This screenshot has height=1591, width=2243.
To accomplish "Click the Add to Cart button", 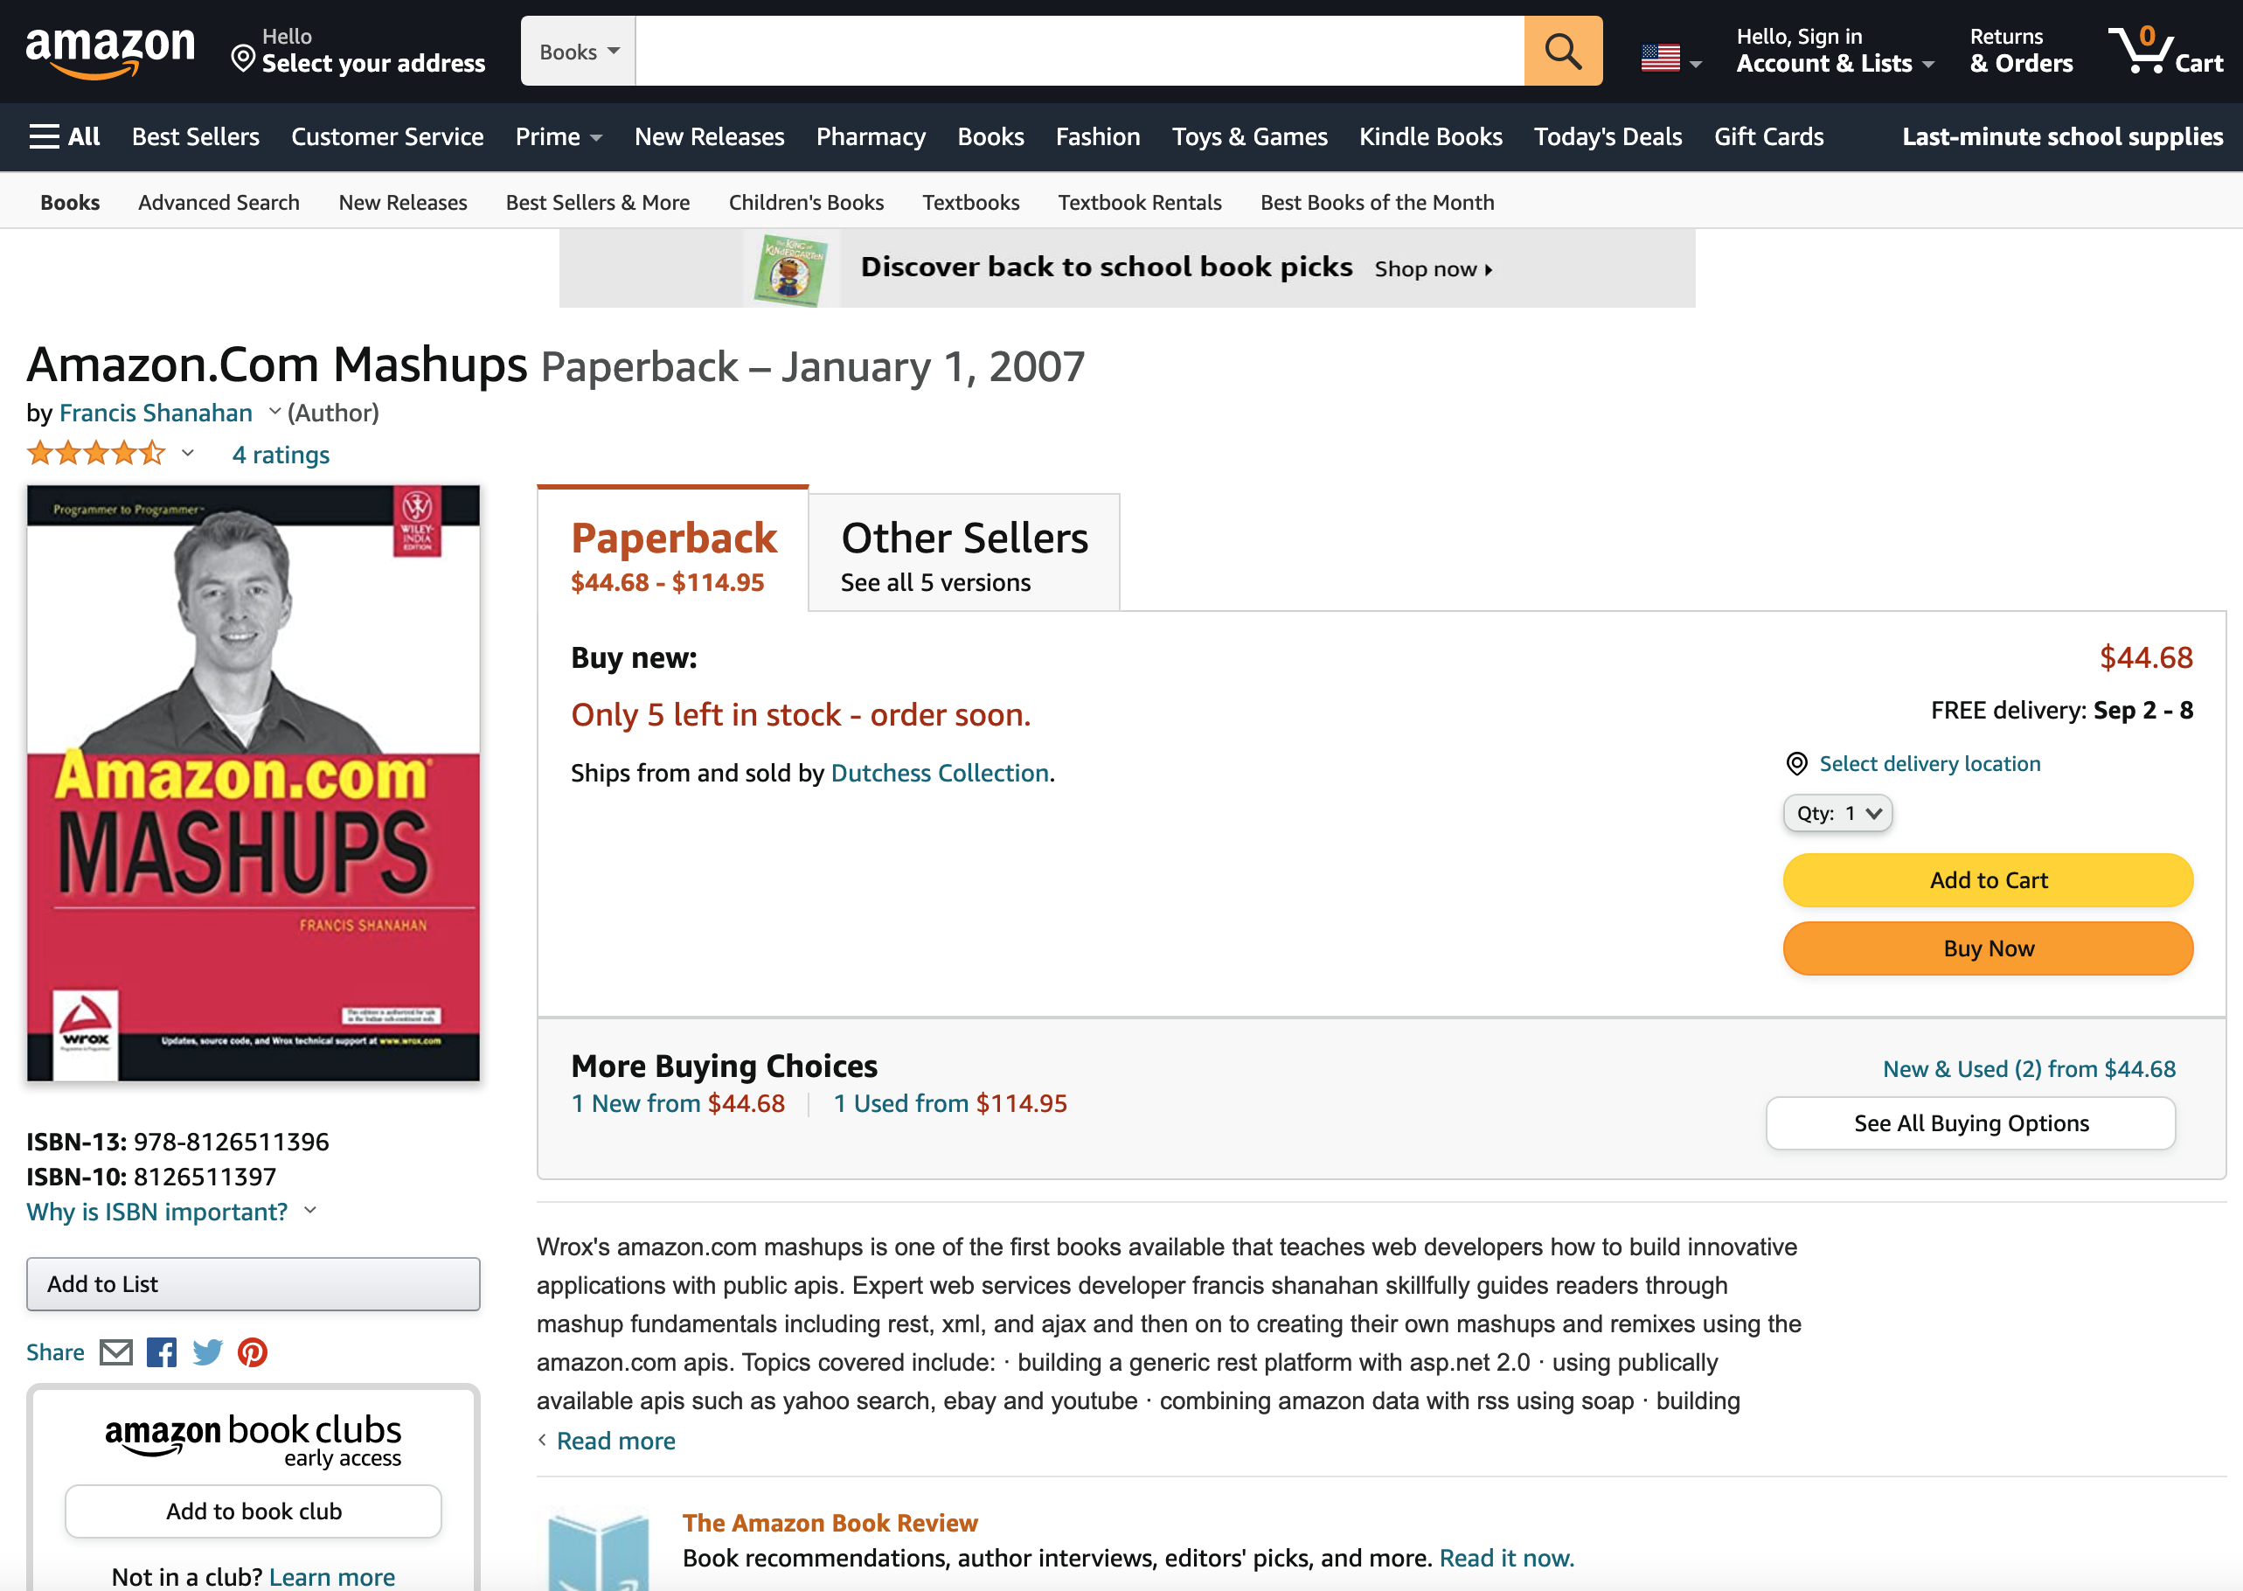I will tap(1988, 879).
